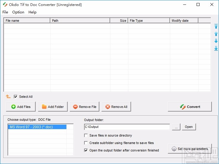The image size is (219, 164).
Task: Sort by the Path column header
Action: click(80, 21)
